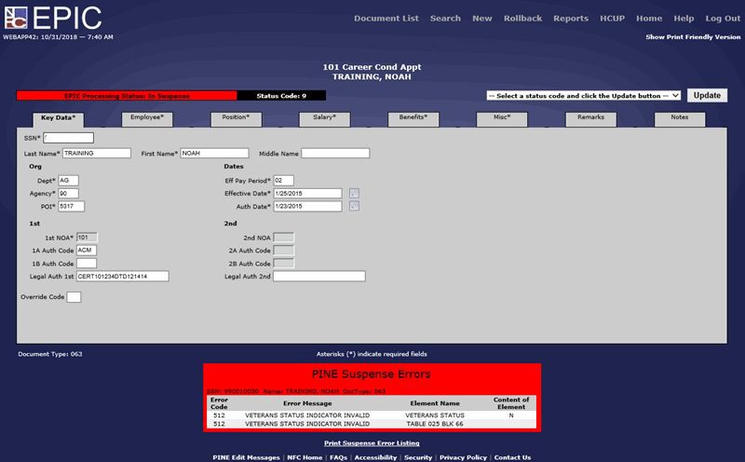This screenshot has height=462, width=745.
Task: Click the Override Code field
Action: coord(74,297)
